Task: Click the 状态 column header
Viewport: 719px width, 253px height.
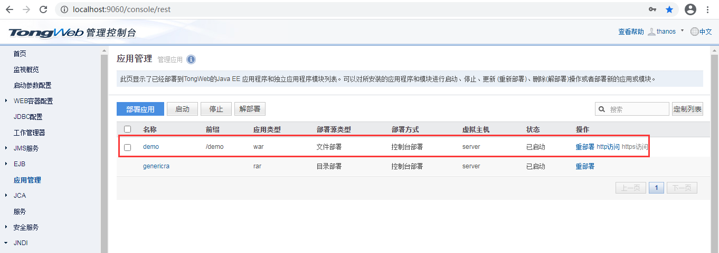Action: pos(533,129)
